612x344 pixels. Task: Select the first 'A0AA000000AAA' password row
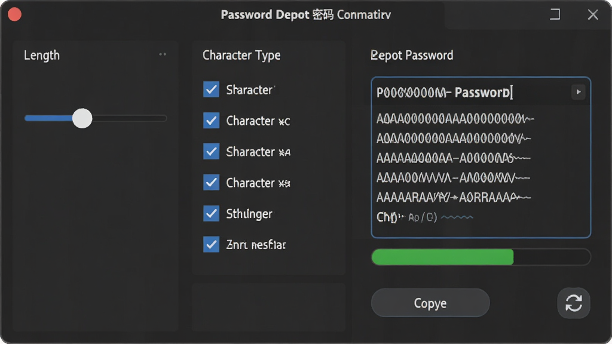455,119
